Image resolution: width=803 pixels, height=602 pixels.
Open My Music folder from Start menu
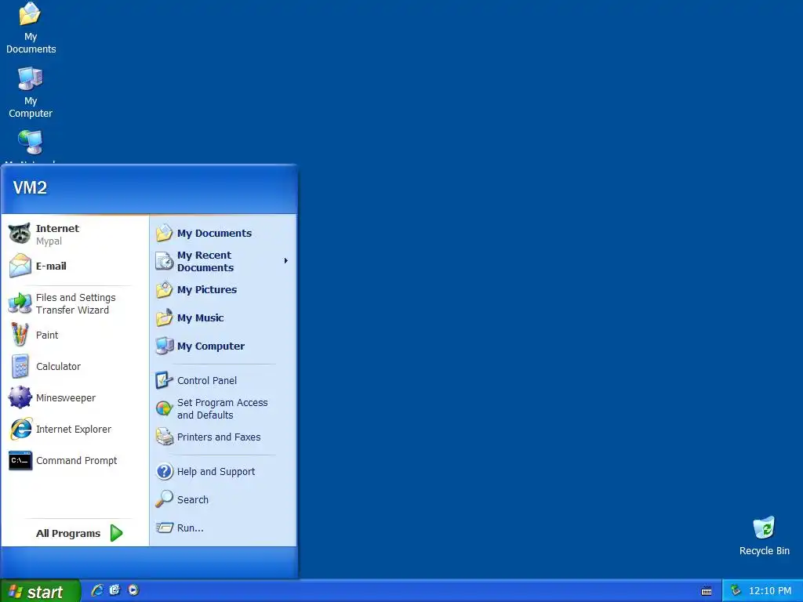(223, 318)
